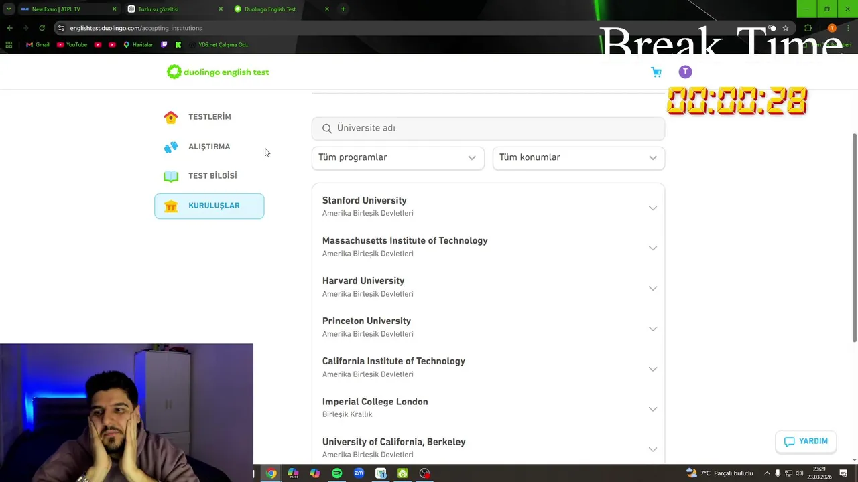
Task: Go to ALIŞTIRMA section
Action: pos(209,147)
